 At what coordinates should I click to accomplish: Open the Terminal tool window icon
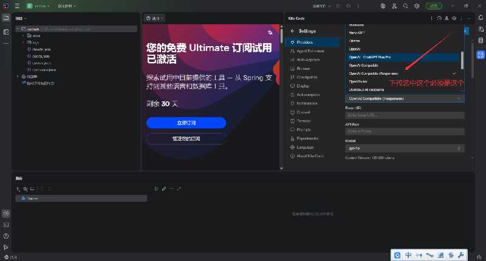click(5, 225)
